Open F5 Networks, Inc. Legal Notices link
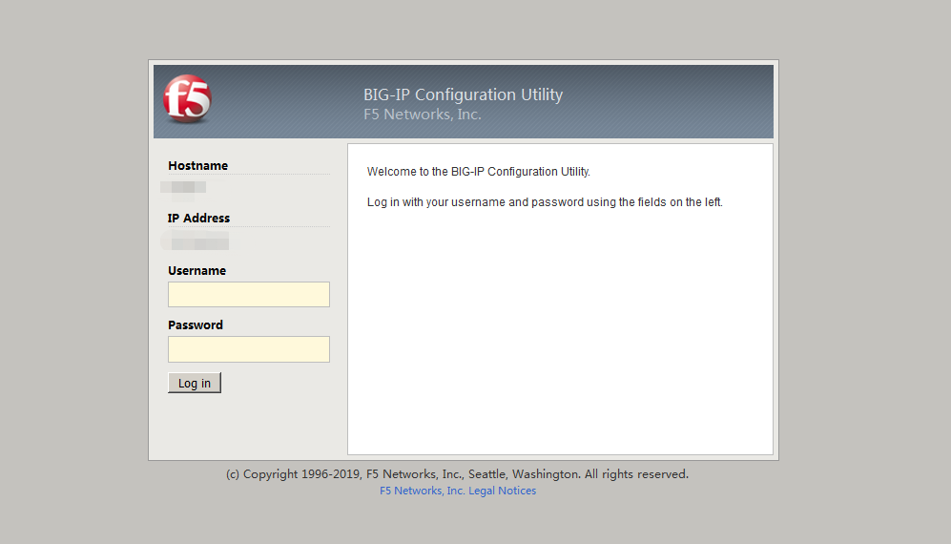This screenshot has height=544, width=951. pos(458,491)
